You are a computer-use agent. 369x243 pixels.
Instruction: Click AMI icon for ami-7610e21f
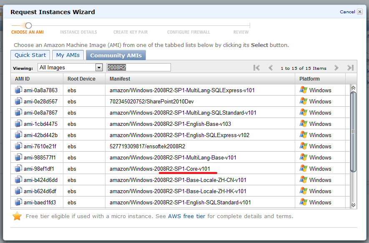tap(19, 146)
